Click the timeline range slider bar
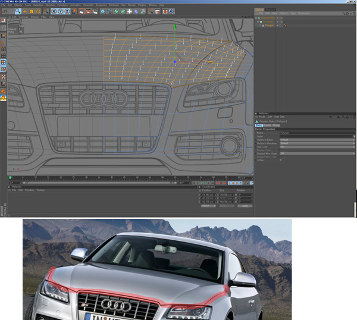The width and height of the screenshot is (357, 320). [99, 183]
